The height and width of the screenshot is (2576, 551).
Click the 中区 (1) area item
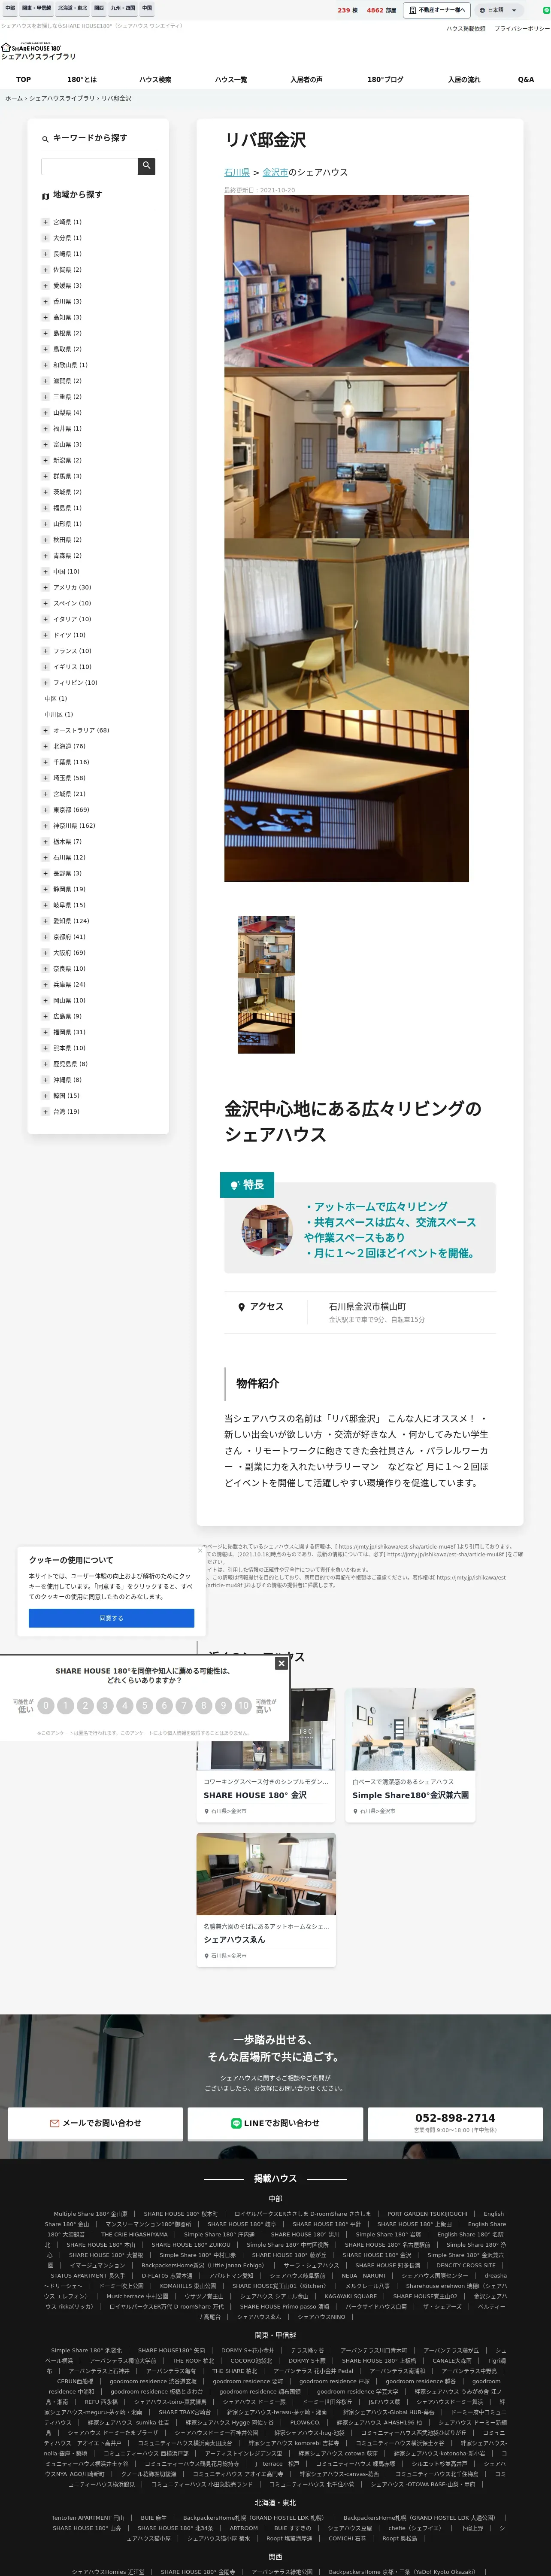tap(56, 699)
